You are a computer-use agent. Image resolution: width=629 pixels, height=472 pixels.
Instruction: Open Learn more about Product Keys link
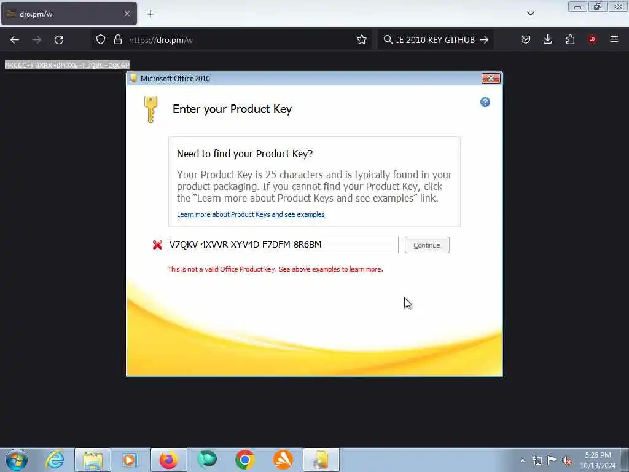pyautogui.click(x=251, y=214)
